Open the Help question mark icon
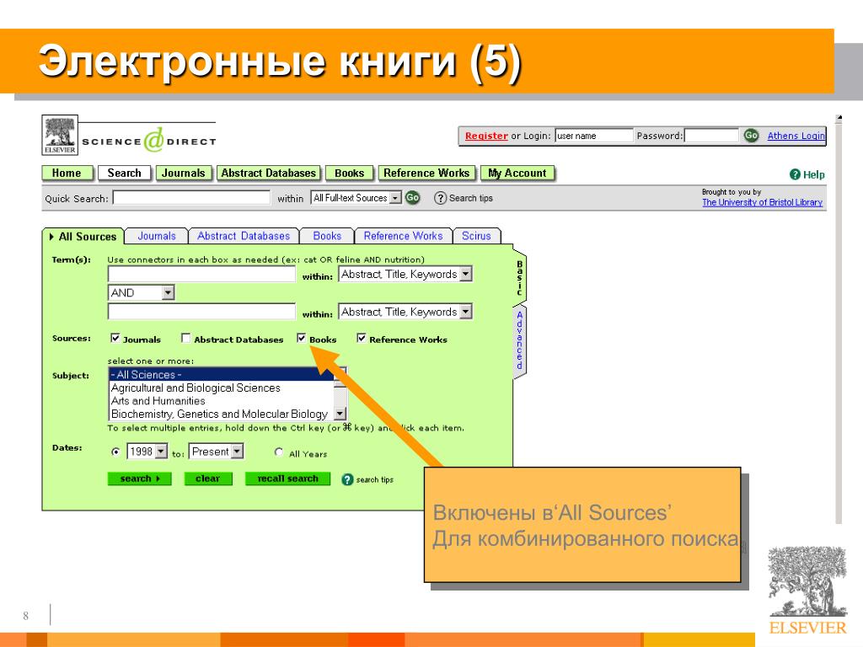 [795, 174]
